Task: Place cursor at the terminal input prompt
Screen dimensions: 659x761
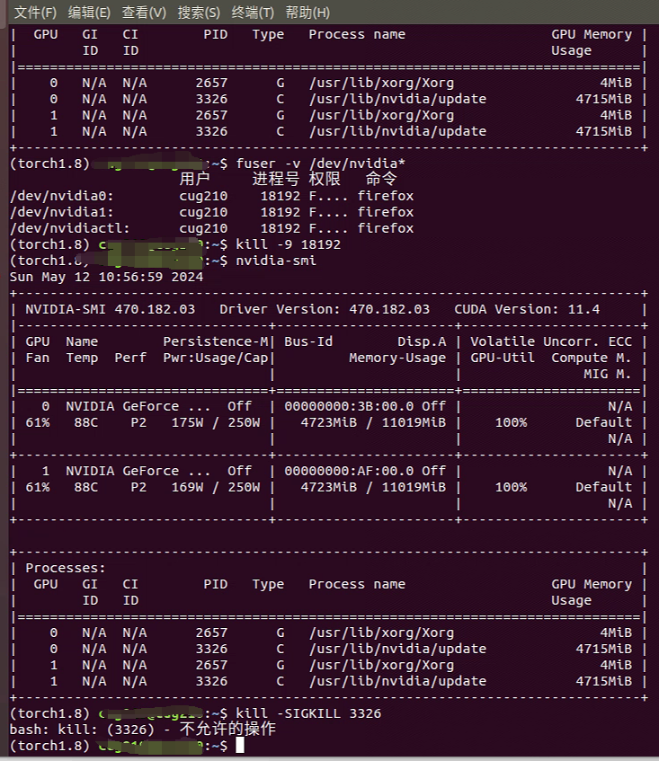Action: coord(241,746)
